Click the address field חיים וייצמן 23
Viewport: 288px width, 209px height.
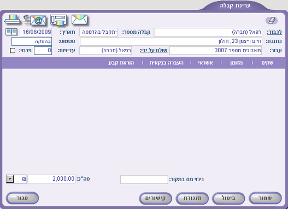[x=171, y=41]
